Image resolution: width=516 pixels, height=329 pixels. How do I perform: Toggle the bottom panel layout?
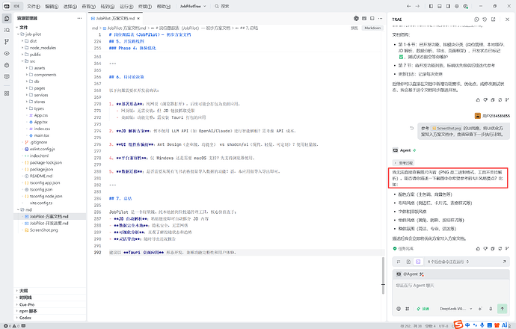[x=440, y=6]
